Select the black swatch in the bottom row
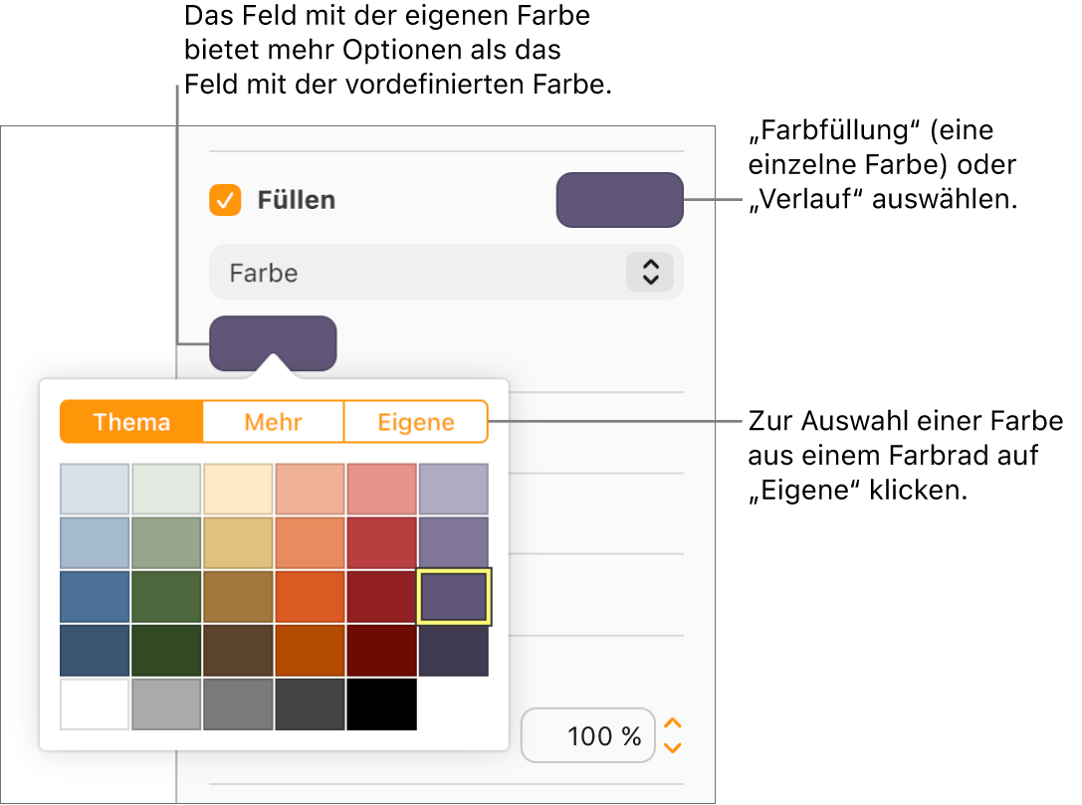Viewport: 1082px width, 805px height. 381,704
